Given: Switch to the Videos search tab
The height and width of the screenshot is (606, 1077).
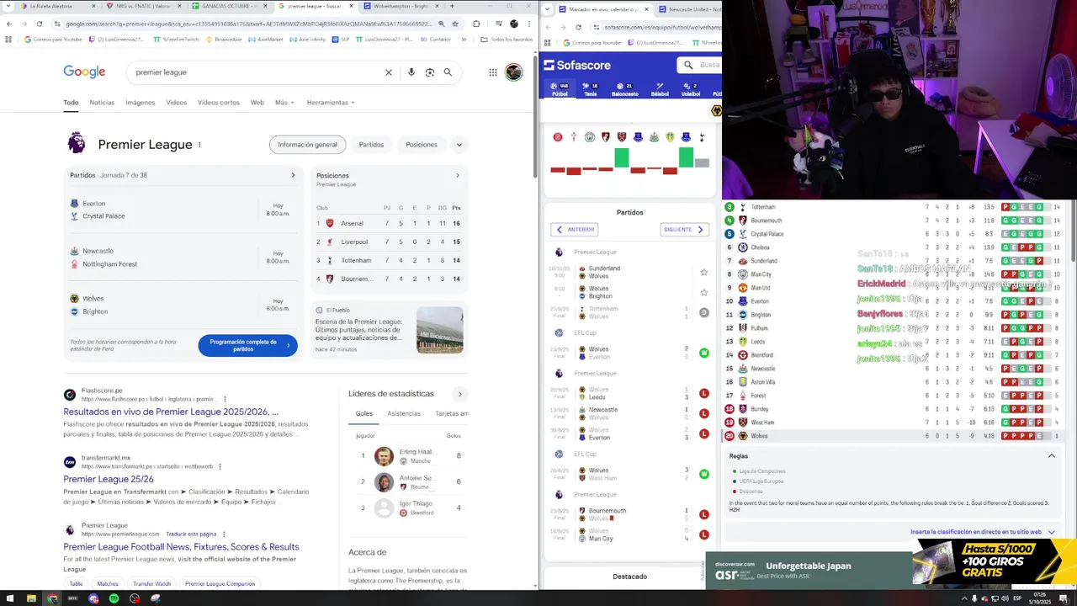Looking at the screenshot, I should [x=176, y=103].
